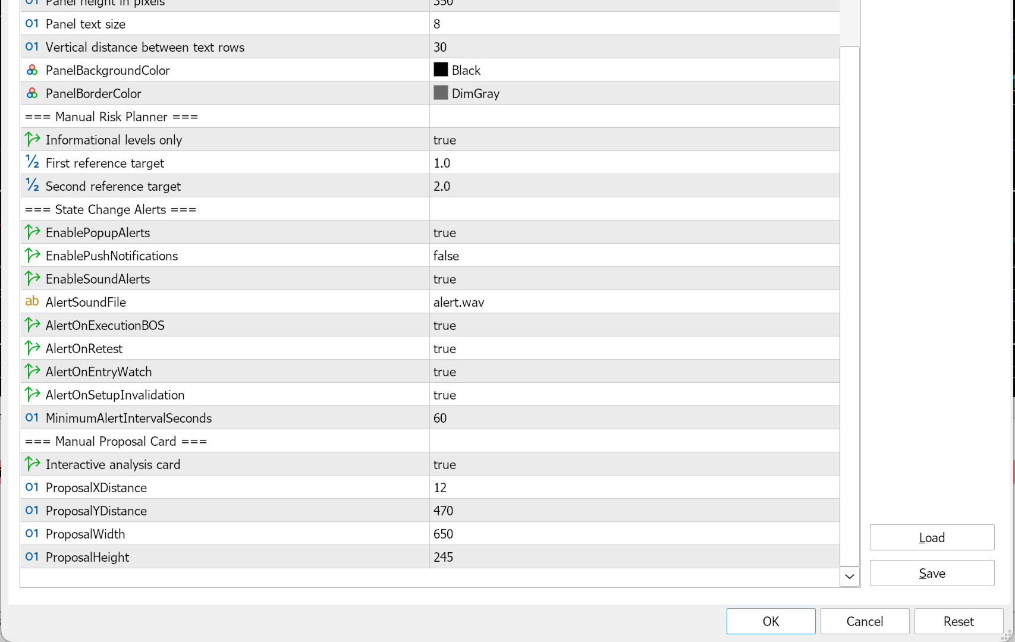The height and width of the screenshot is (642, 1015).
Task: Click the fraction icon for Second reference target
Action: [32, 186]
